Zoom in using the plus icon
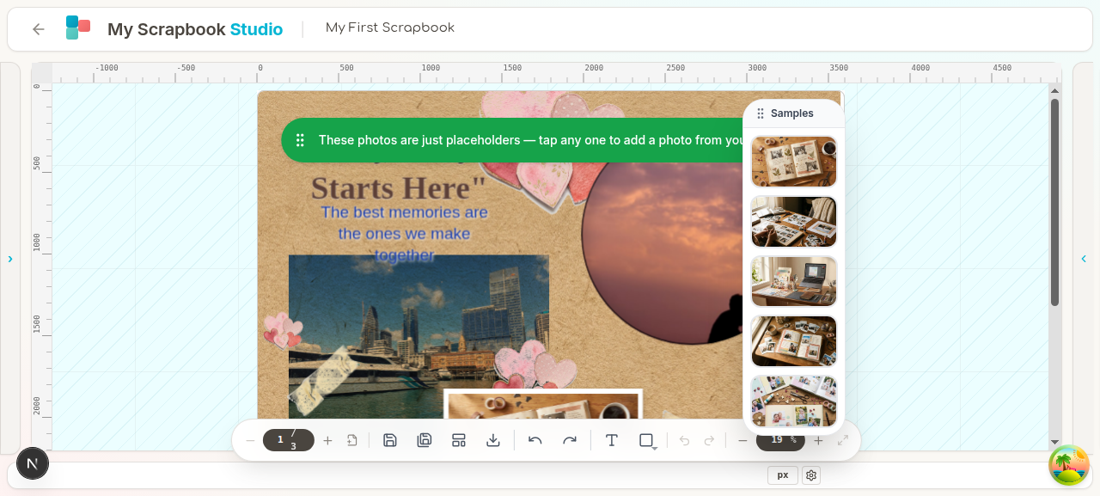Viewport: 1100px width, 496px height. pos(818,440)
